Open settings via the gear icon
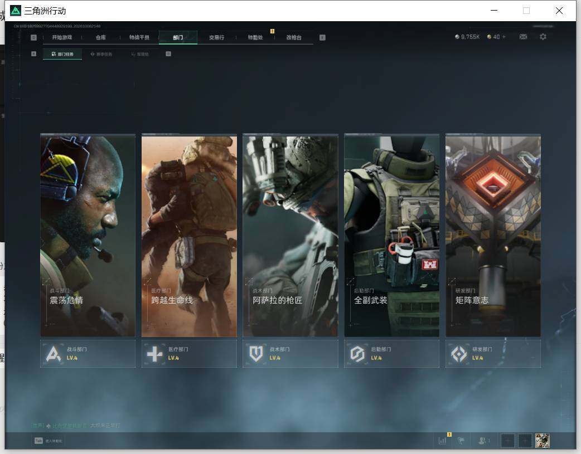581x454 pixels. [543, 37]
